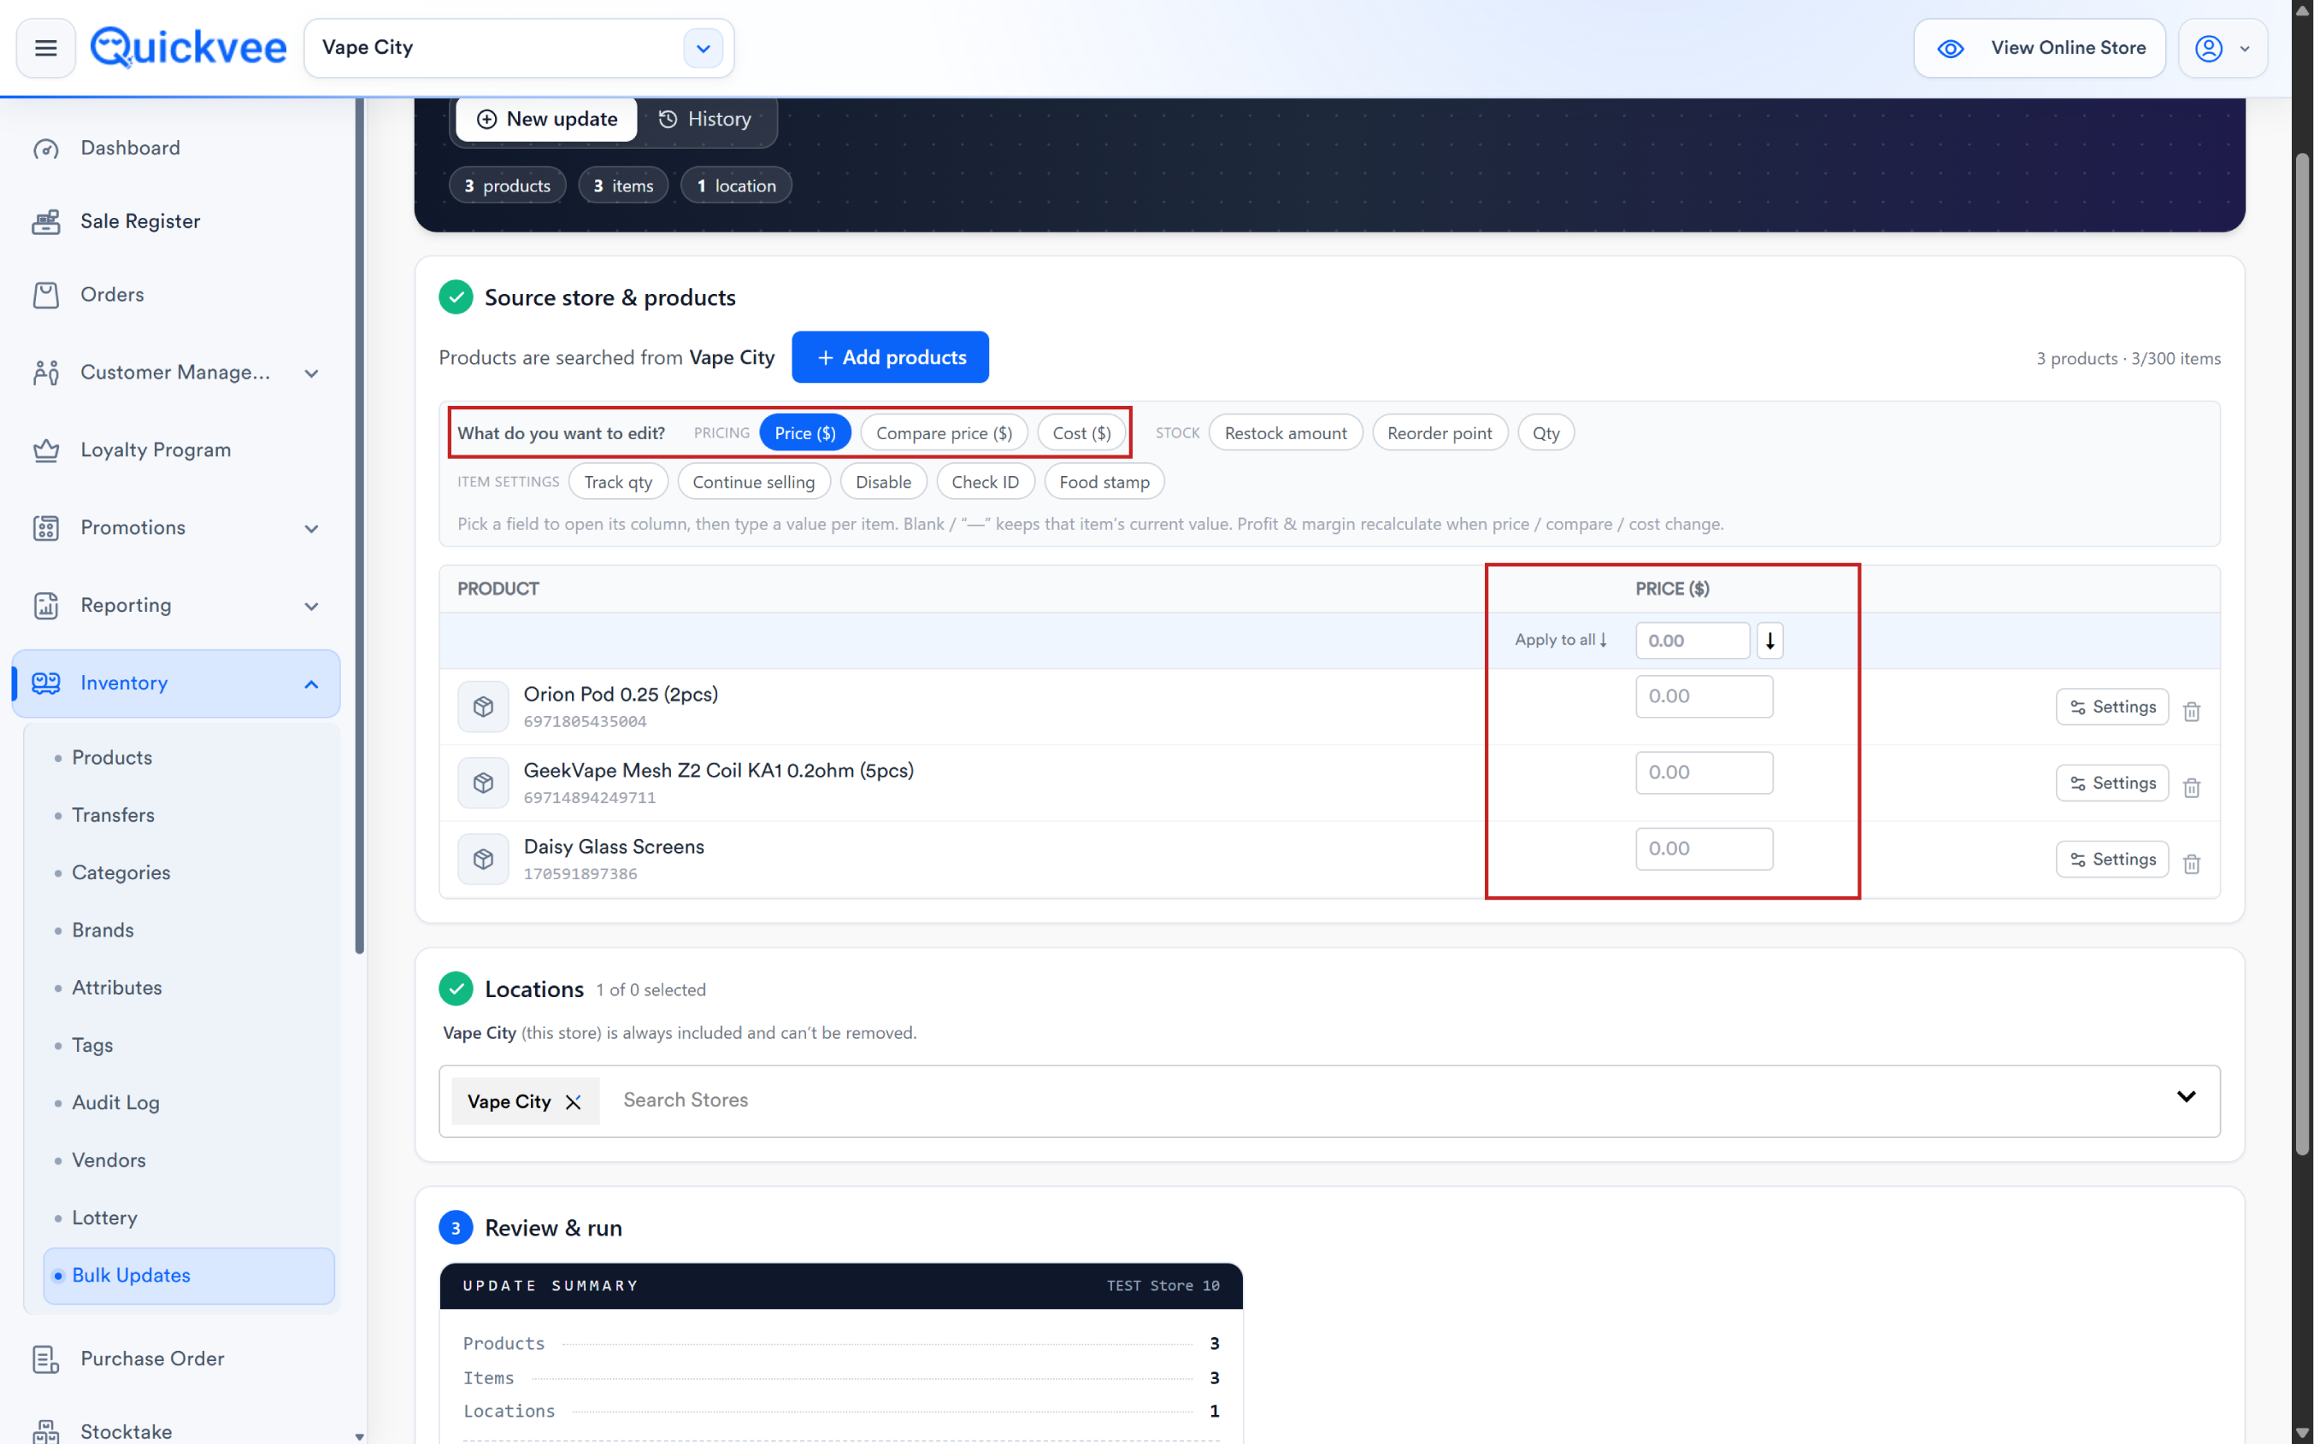Remove the Vape City location chip
2314x1444 pixels.
[574, 1102]
